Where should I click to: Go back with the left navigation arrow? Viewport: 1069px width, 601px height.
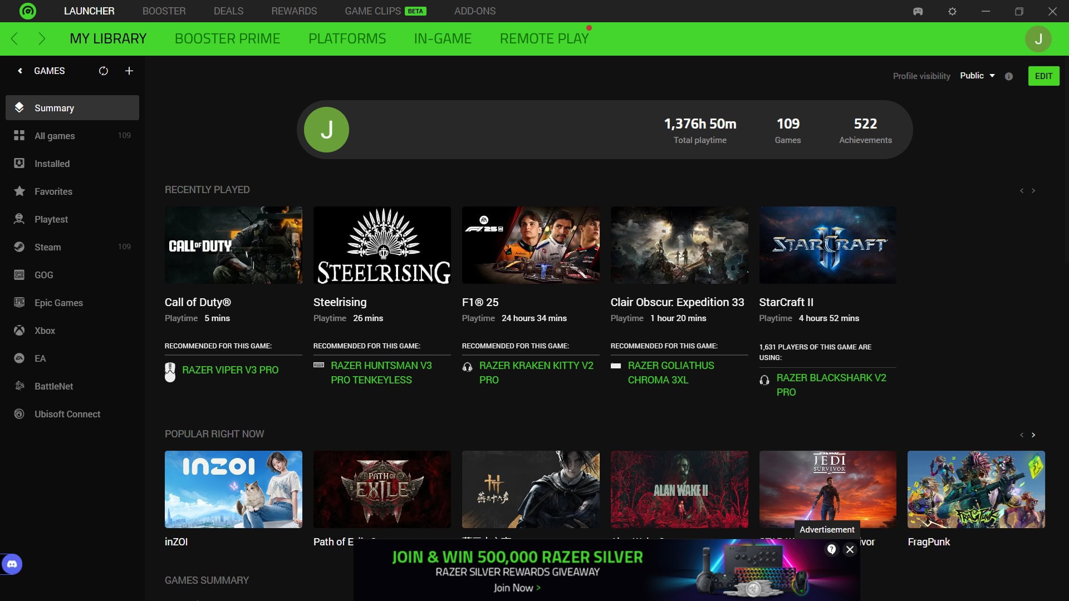[x=15, y=38]
